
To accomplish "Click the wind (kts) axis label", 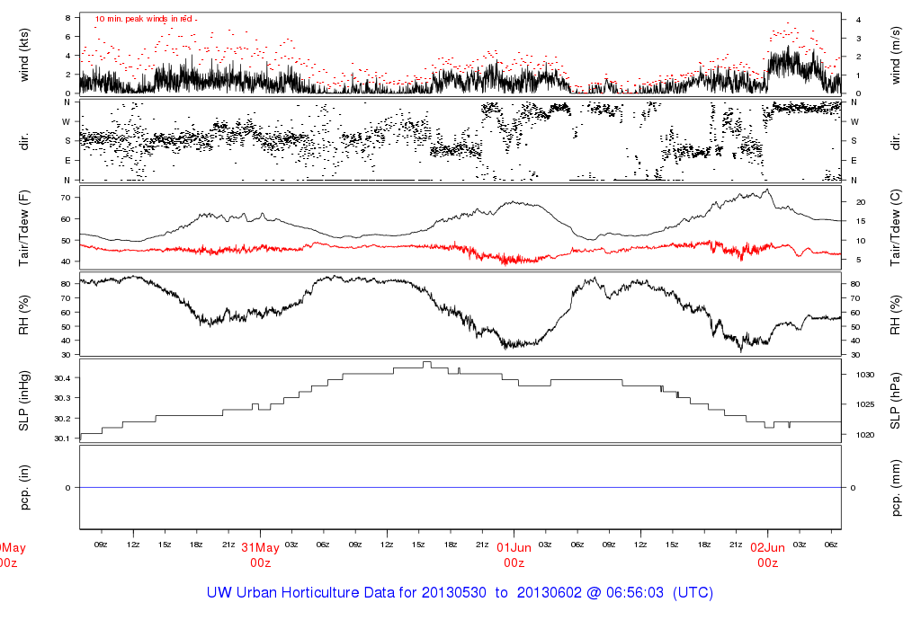I will pyautogui.click(x=23, y=55).
